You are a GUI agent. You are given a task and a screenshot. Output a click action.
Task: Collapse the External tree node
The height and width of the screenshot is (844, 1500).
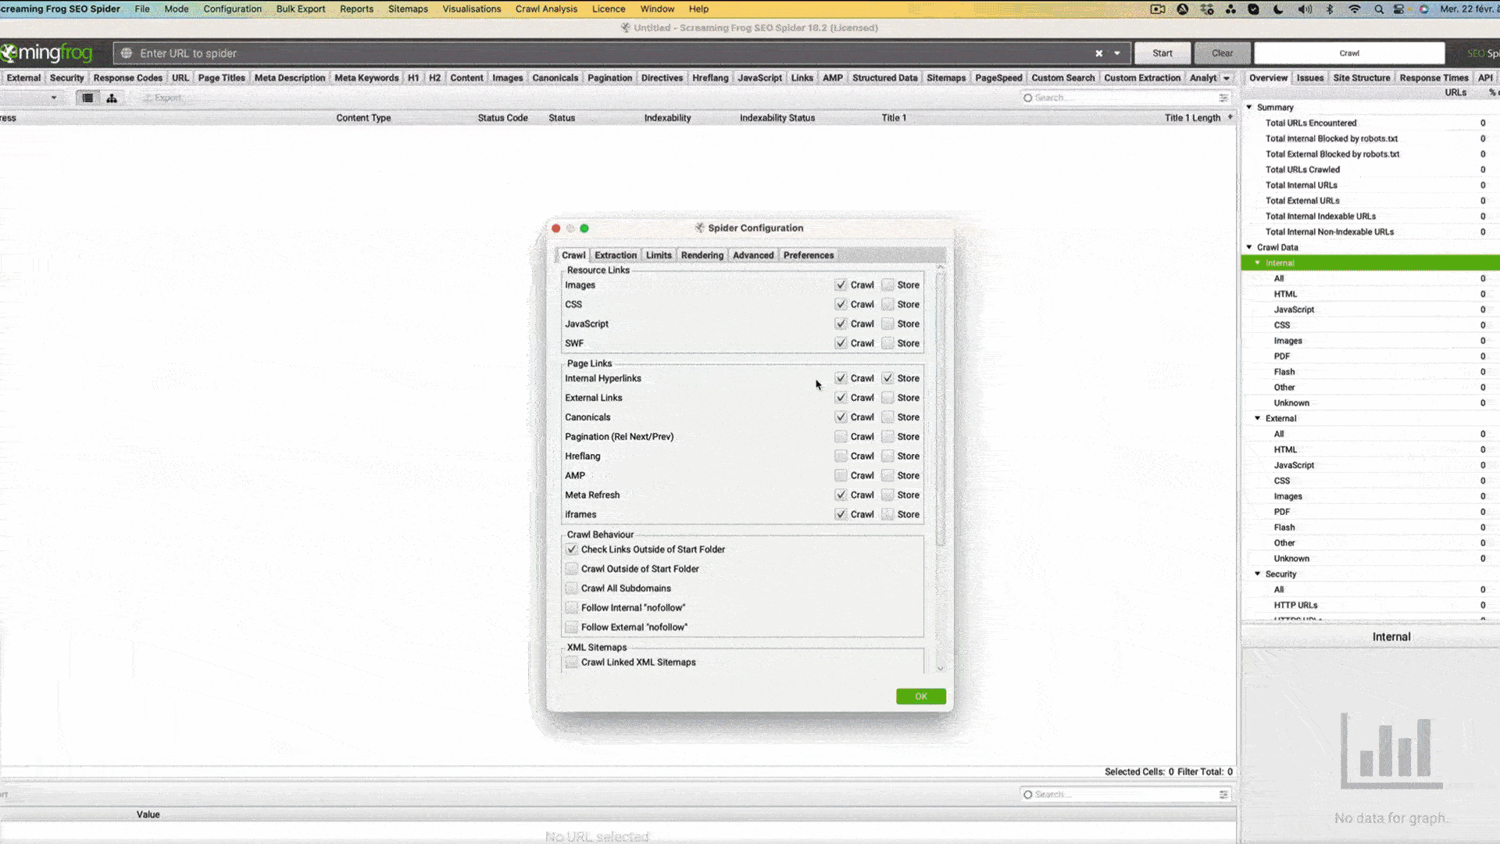click(x=1258, y=418)
